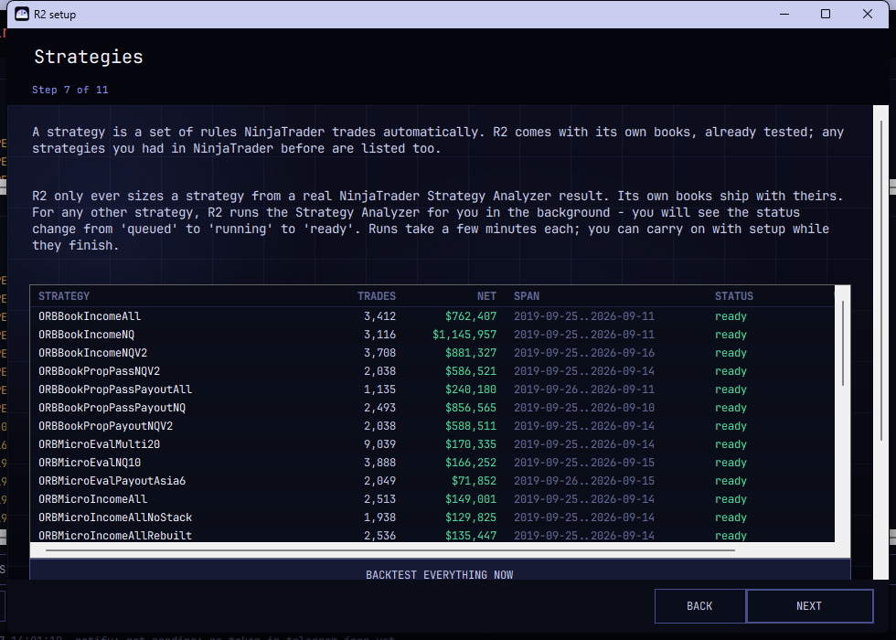Image resolution: width=896 pixels, height=640 pixels.
Task: Click the R2 setup app icon in title bar
Action: coord(22,14)
